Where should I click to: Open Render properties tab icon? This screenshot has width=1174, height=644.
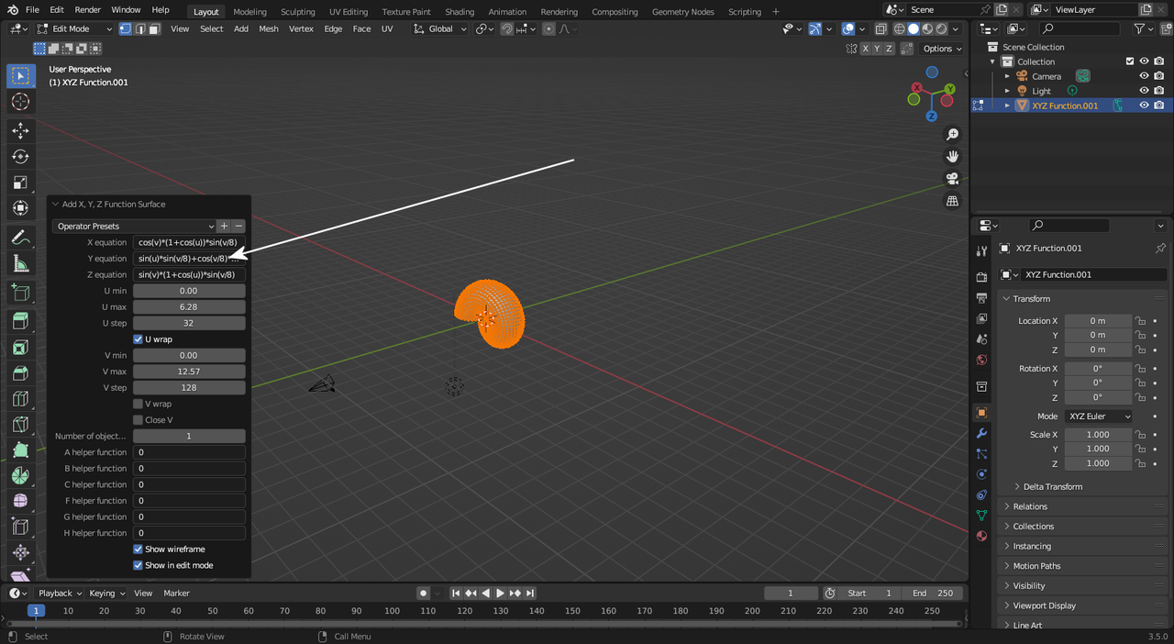pyautogui.click(x=981, y=277)
